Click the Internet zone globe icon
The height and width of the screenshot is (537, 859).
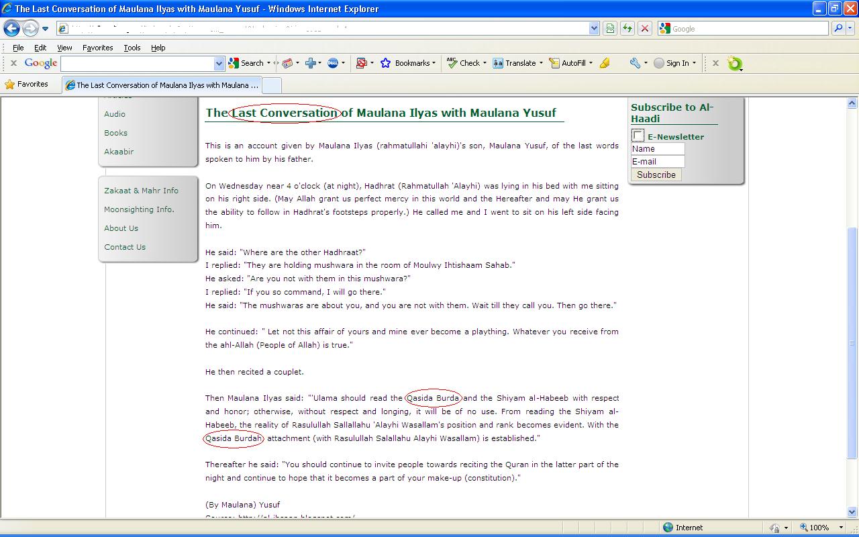pos(668,528)
